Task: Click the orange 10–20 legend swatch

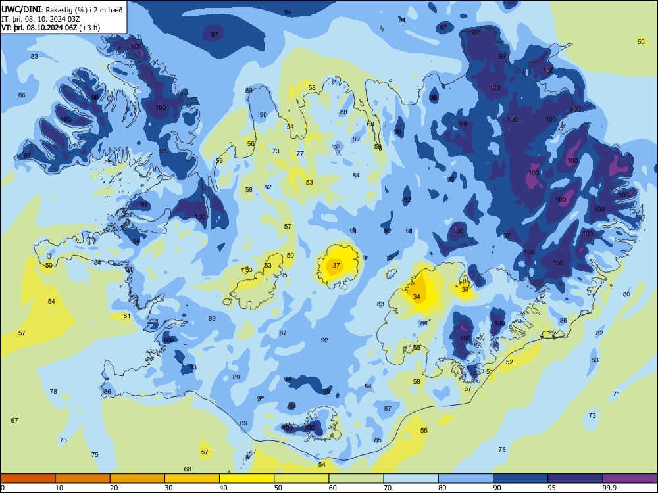Action: point(83,479)
